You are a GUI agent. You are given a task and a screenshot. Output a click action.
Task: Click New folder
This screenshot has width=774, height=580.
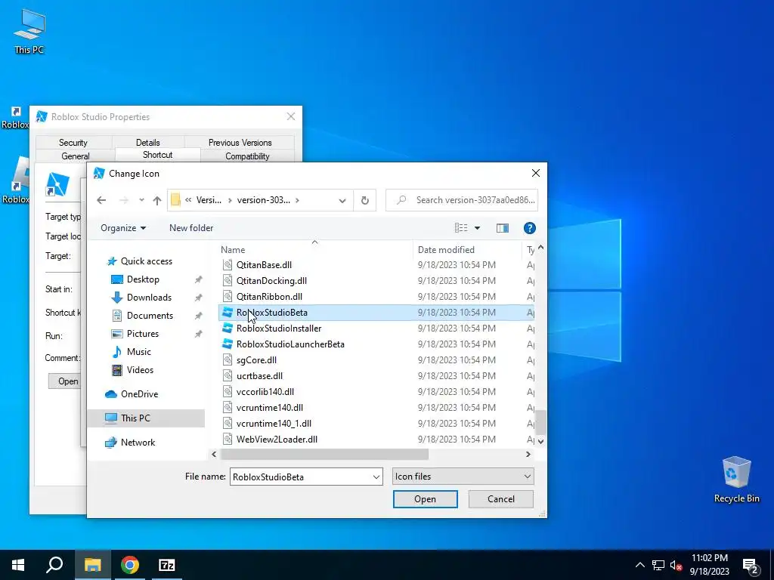point(191,228)
